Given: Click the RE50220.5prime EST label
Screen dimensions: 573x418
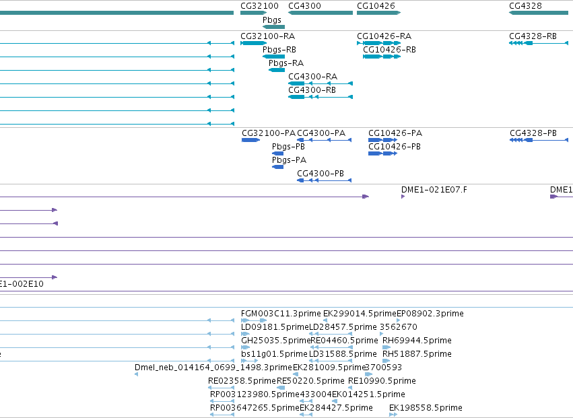Looking at the screenshot, I should click(310, 381).
